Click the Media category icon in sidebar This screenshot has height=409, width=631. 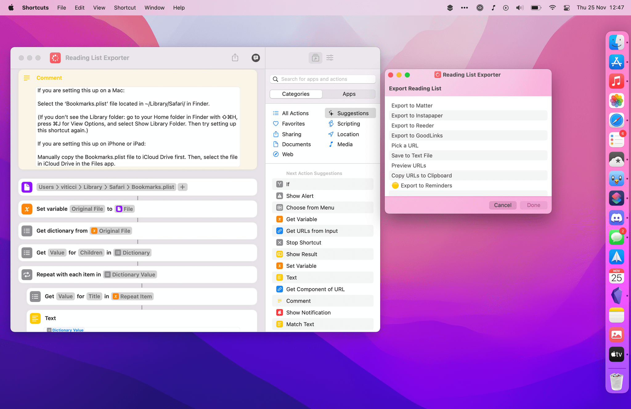pyautogui.click(x=331, y=144)
